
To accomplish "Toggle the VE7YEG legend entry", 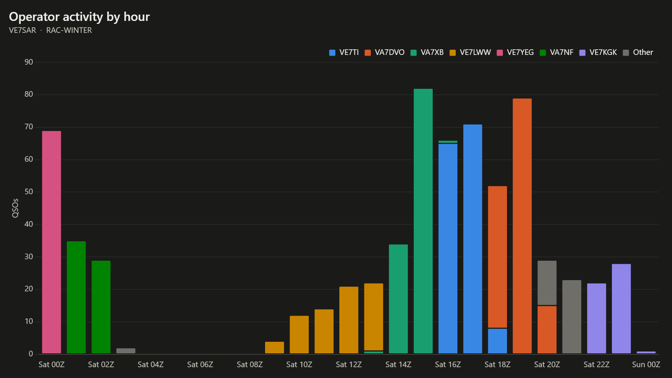I will (x=515, y=53).
